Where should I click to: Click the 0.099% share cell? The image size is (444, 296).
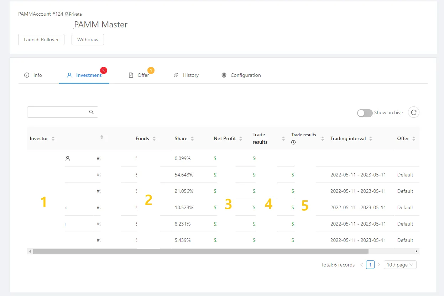[x=183, y=158]
